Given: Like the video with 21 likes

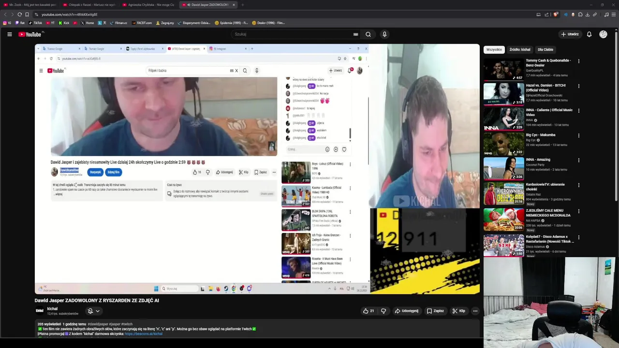Looking at the screenshot, I should click(x=368, y=311).
